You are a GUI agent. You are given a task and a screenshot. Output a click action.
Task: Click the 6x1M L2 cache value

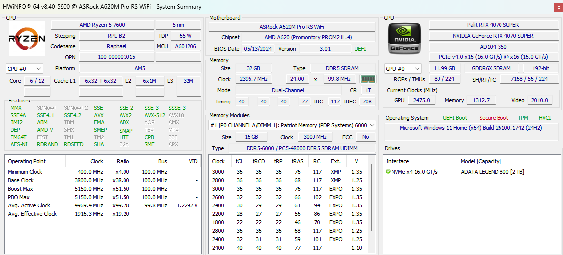click(x=149, y=81)
